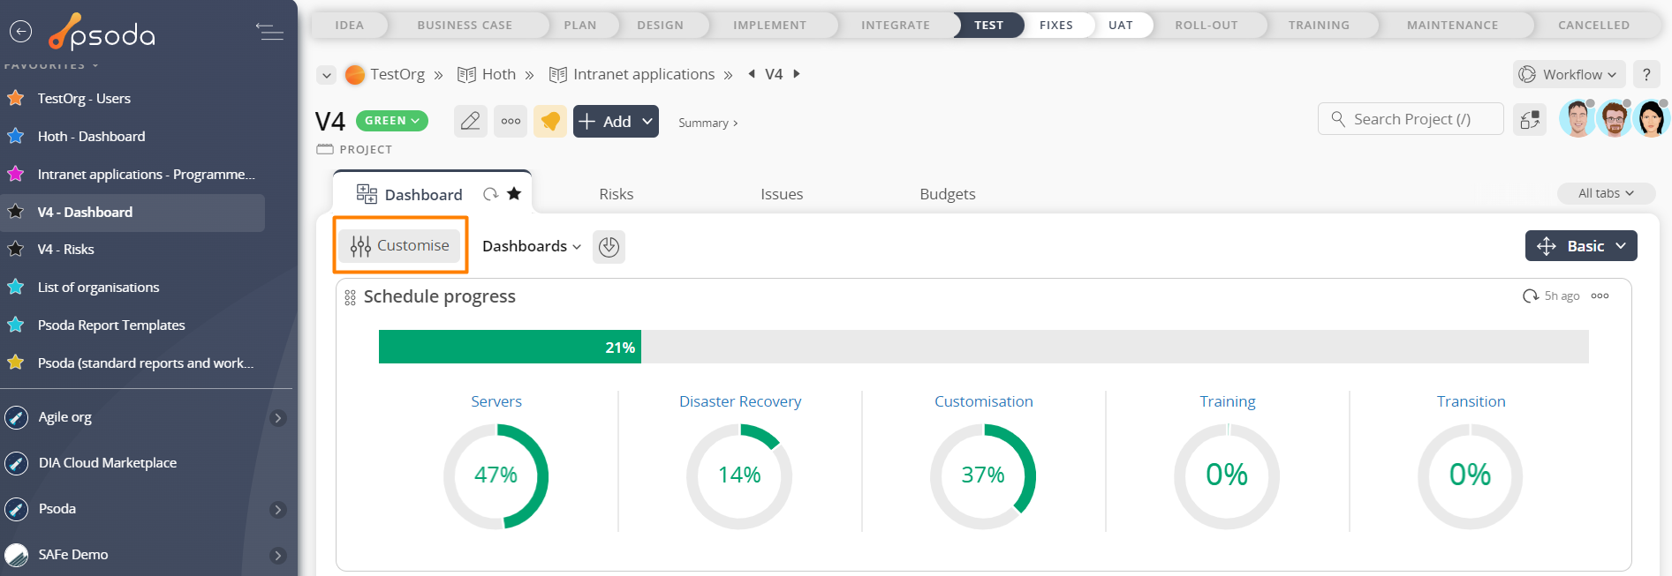Viewport: 1672px width, 576px height.
Task: Go to next project with right arrow
Action: pos(797,74)
